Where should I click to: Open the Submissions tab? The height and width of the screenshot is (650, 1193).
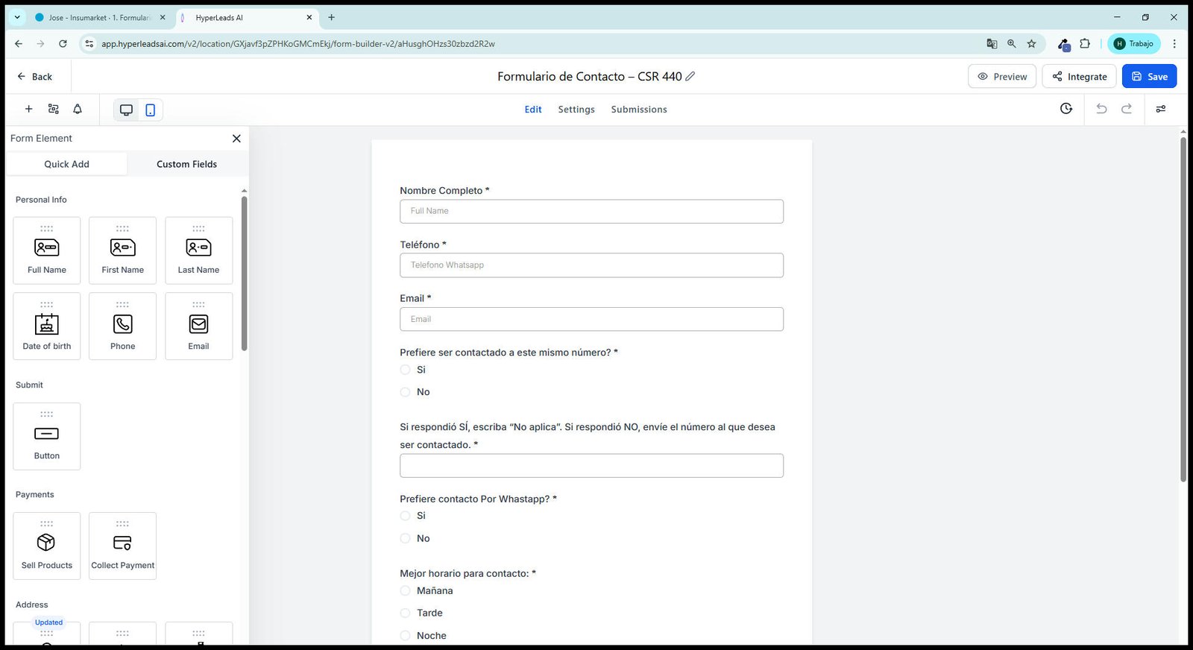pyautogui.click(x=639, y=110)
